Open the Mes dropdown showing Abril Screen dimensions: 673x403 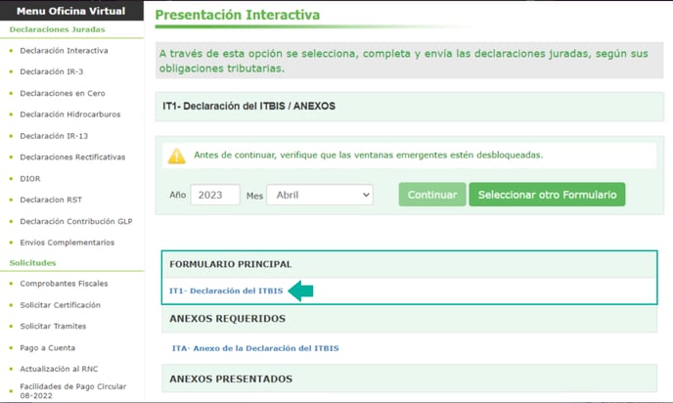(x=320, y=195)
